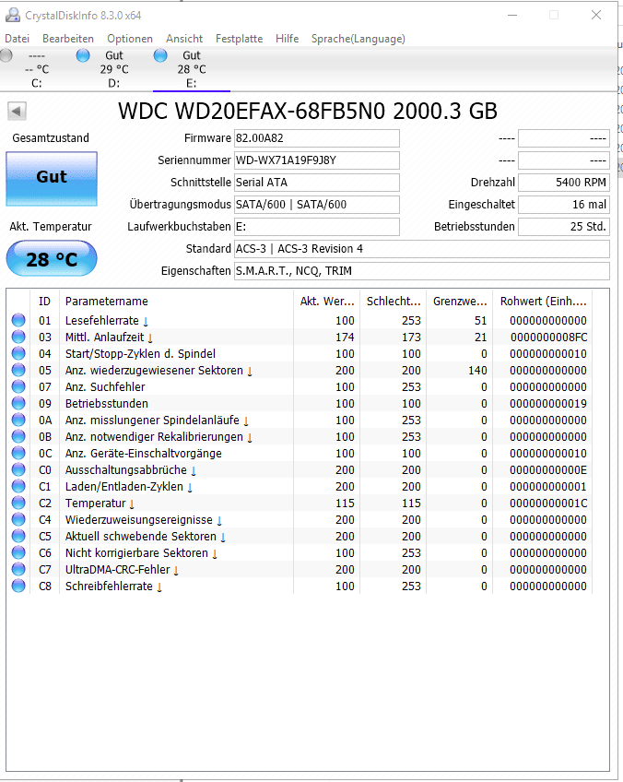Click the status orb of Start/Stopp-Zyklen row
Viewport: 623px width, 782px height.
point(18,353)
